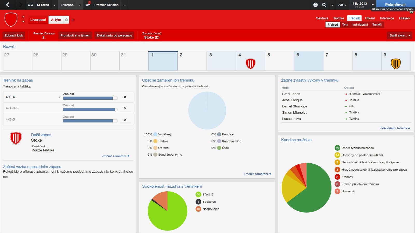415x233 pixels.
Task: Click yellow striped crest on day 9
Action: 396,64
